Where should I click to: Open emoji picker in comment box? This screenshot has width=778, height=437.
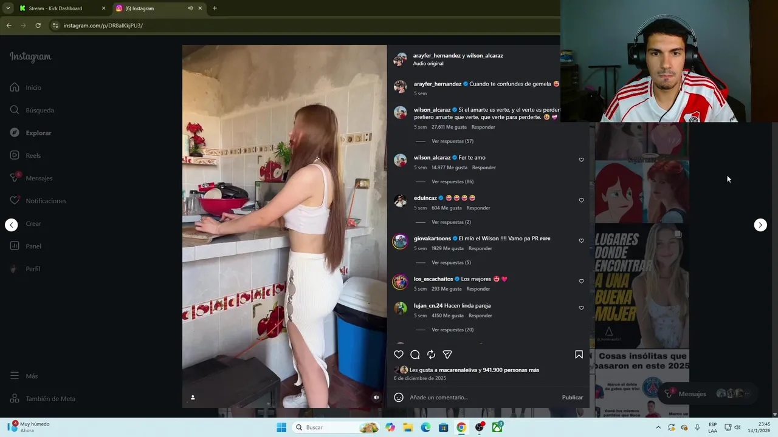coord(399,398)
